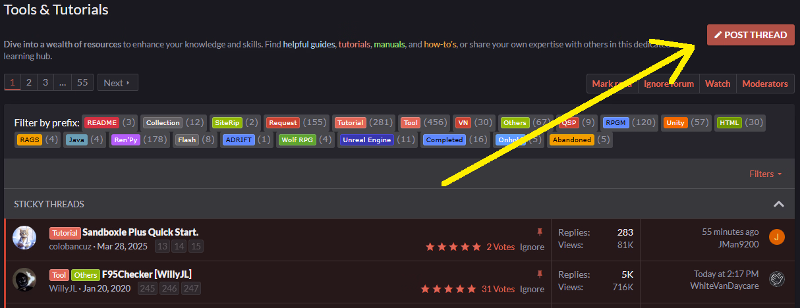Click WhiteVanDaycare's avatar icon

[x=777, y=279]
